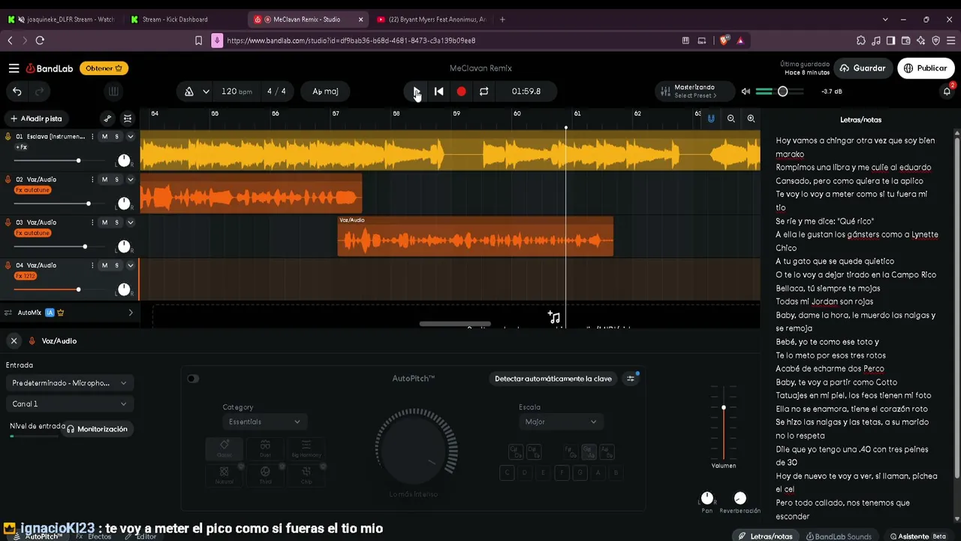Open the track 04 Voz/Audio options menu
This screenshot has height=541, width=961.
(x=92, y=265)
